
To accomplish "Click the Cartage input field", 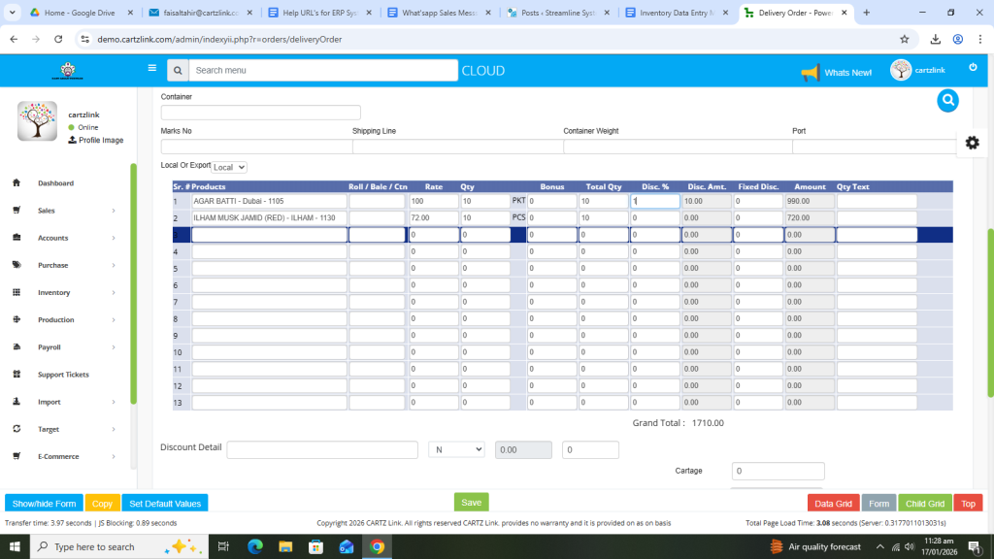I will 777,472.
